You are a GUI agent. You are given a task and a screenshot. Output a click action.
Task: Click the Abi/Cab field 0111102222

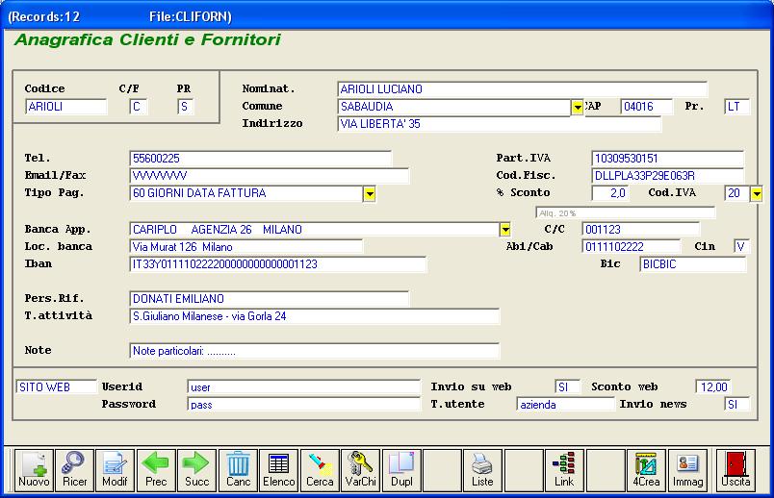632,246
